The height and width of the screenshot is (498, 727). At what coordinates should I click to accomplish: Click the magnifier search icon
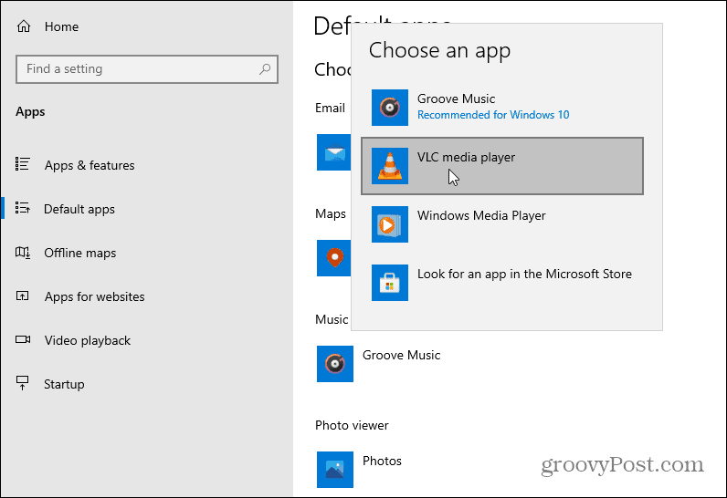(265, 69)
